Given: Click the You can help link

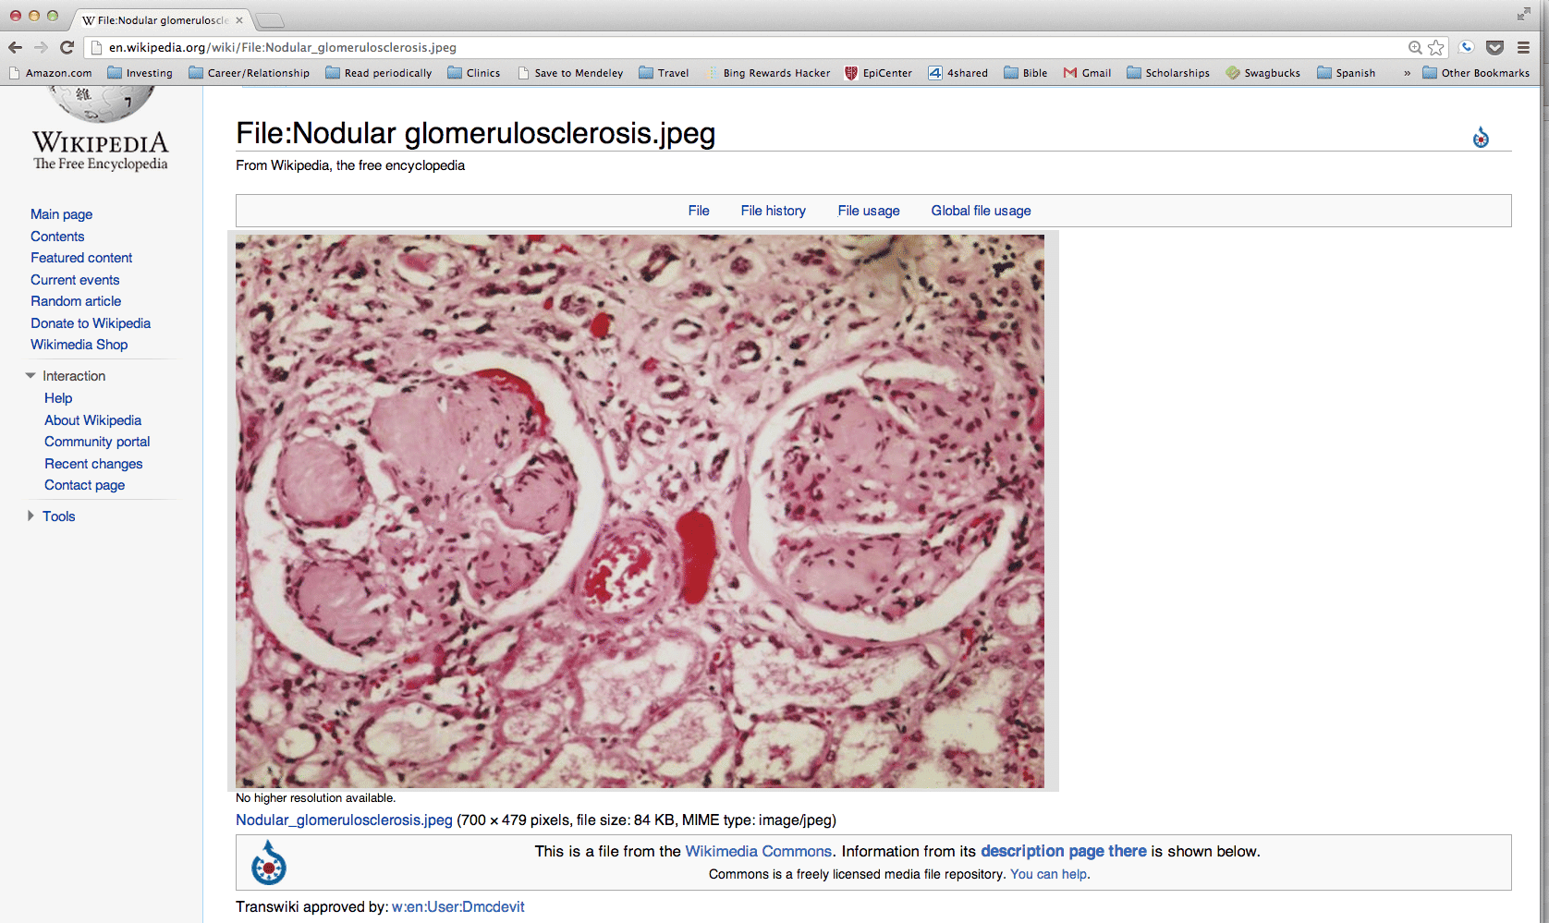Looking at the screenshot, I should click(x=1050, y=874).
